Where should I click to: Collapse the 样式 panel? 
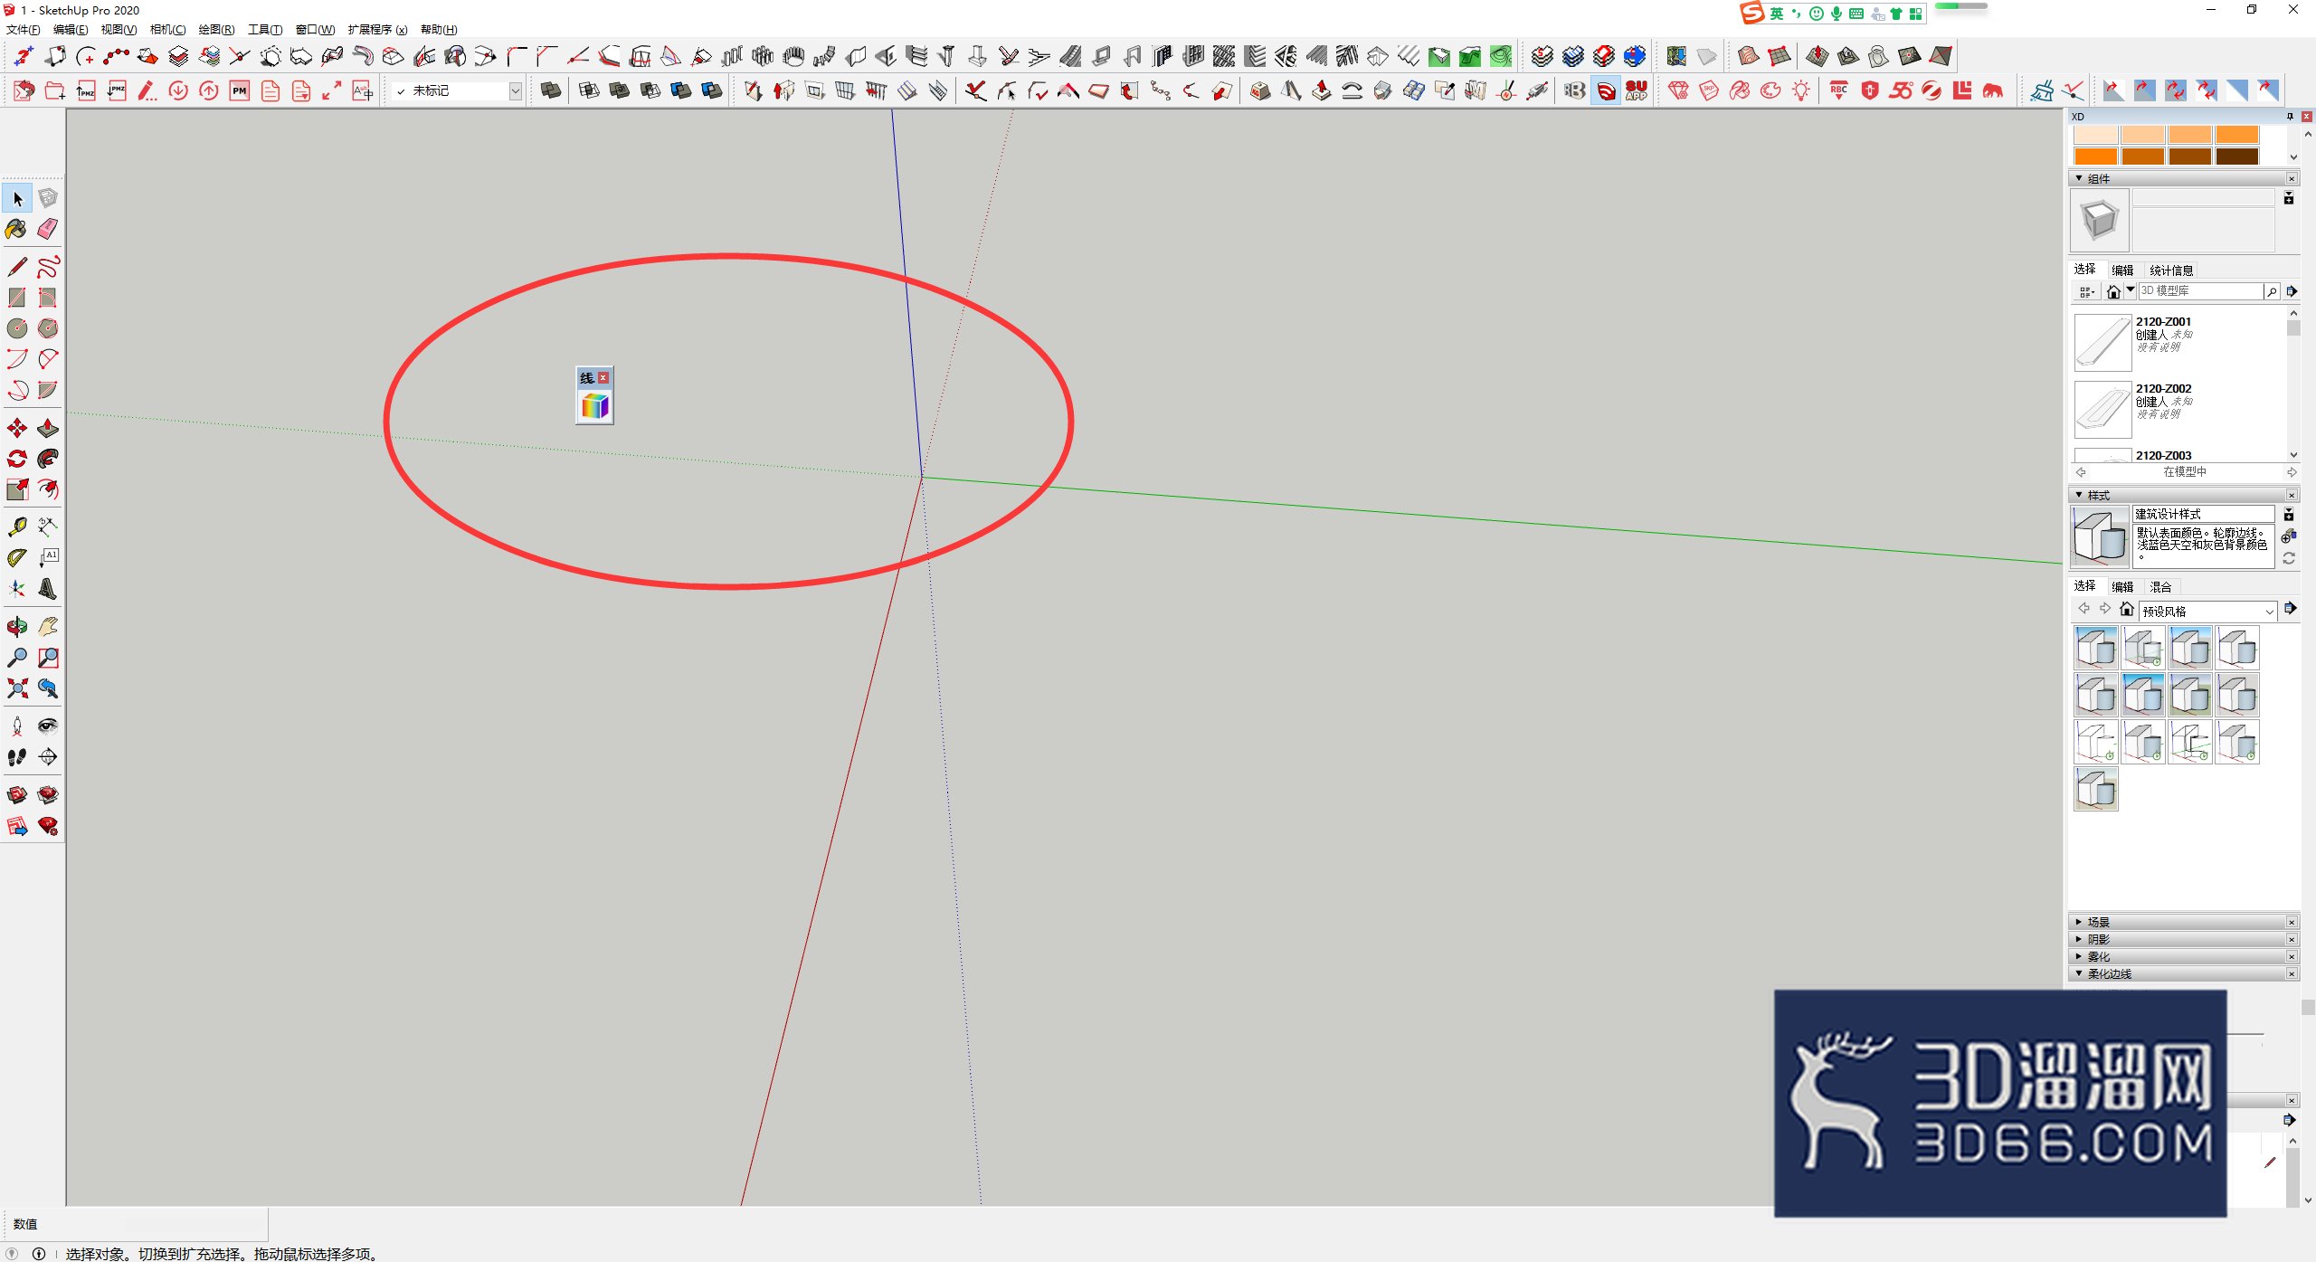2079,495
